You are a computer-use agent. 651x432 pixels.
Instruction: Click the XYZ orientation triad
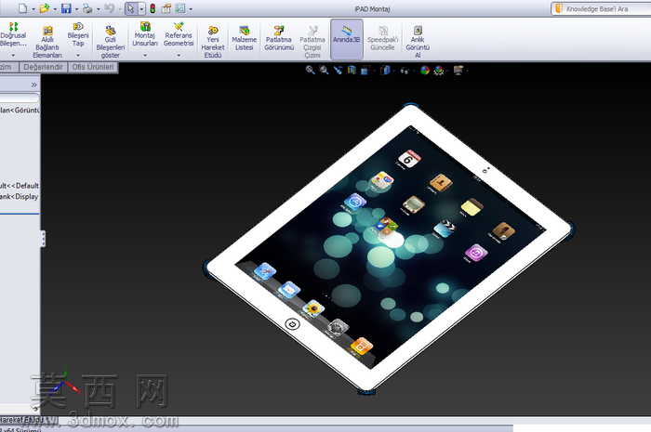pos(66,381)
